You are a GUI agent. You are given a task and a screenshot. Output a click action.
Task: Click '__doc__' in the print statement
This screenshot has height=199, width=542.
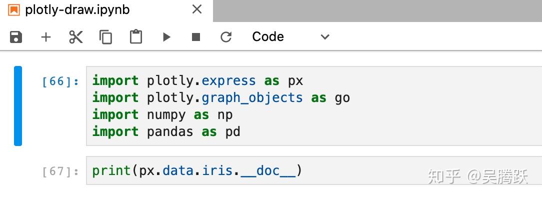(268, 171)
